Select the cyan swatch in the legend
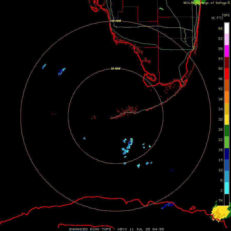Viewport: 231px width, 231px height. pos(227,188)
